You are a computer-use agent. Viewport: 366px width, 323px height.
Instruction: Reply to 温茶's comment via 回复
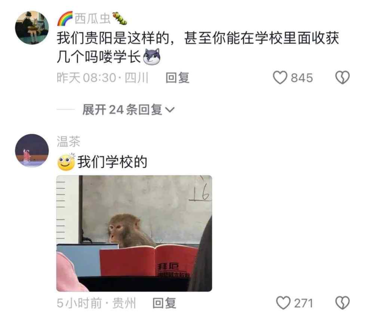(164, 303)
